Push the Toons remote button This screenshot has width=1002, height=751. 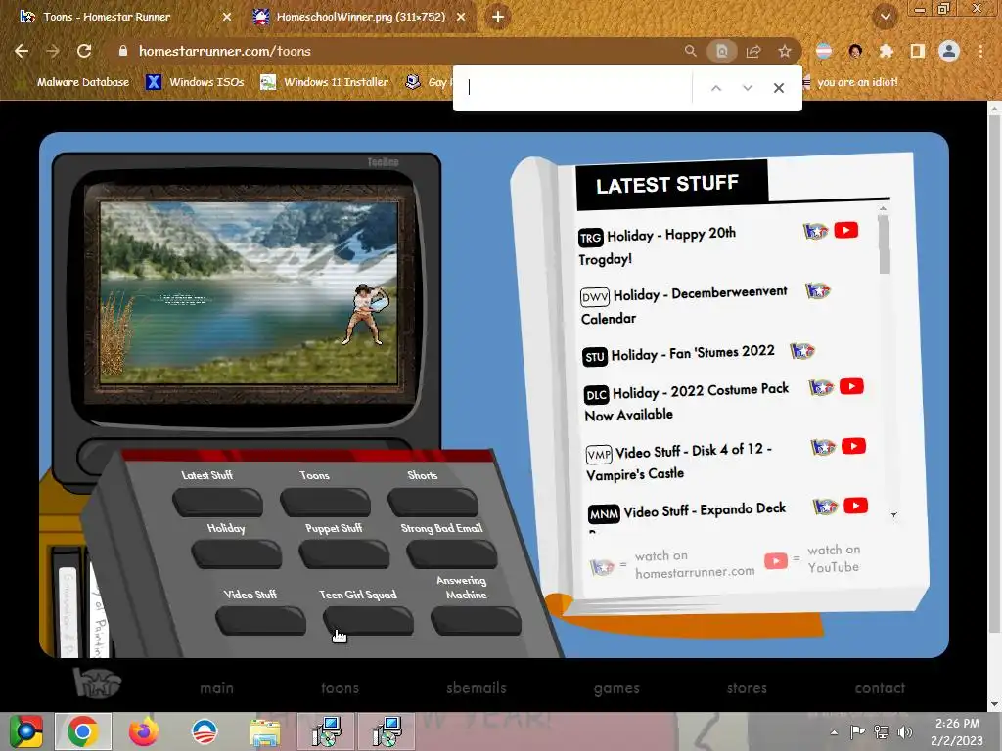325,502
